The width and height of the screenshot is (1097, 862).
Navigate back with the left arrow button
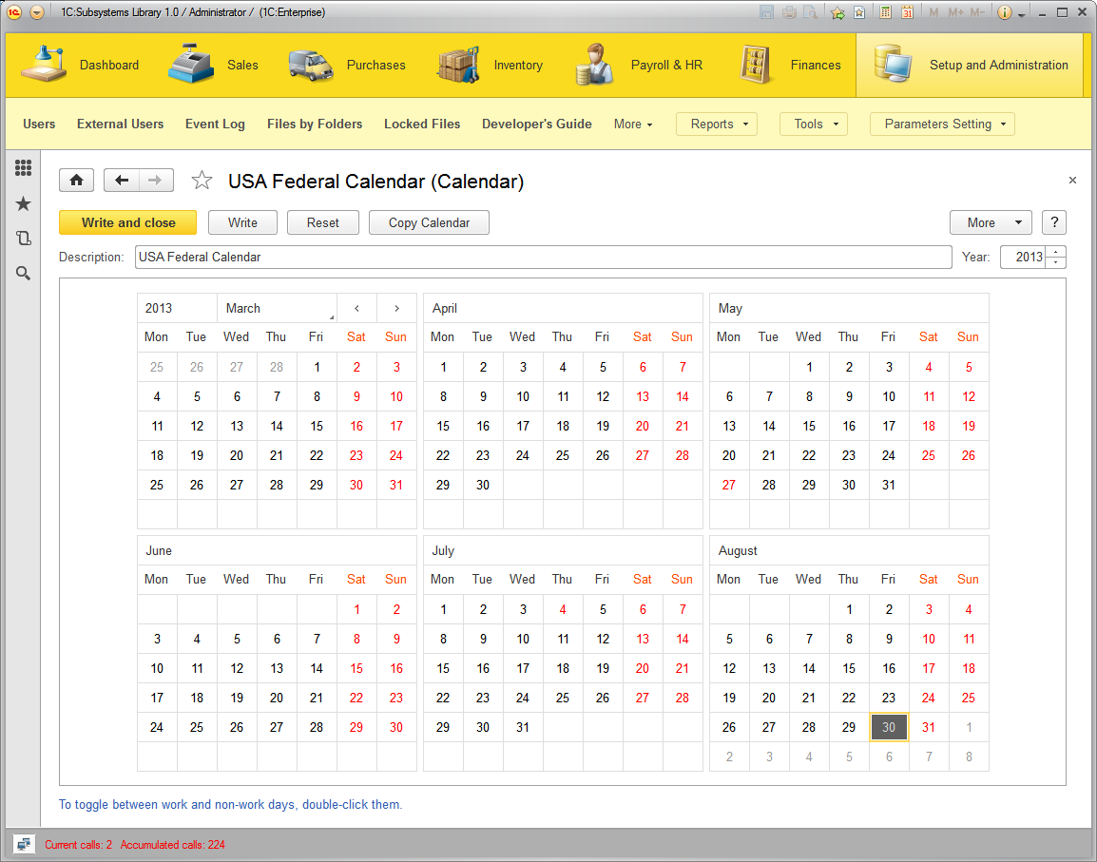pos(122,180)
